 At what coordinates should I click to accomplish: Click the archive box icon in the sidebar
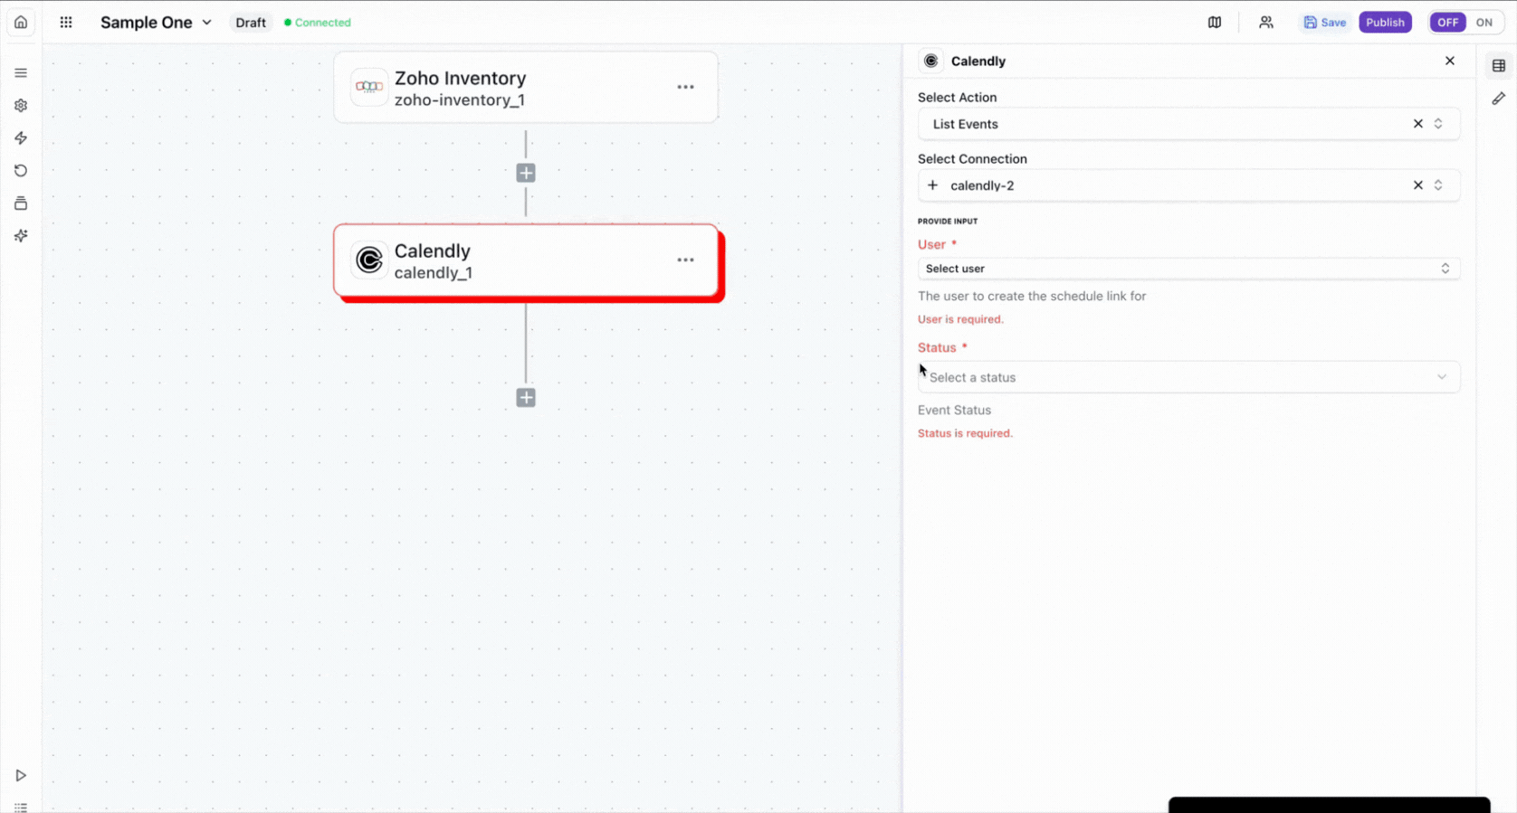[x=20, y=203]
